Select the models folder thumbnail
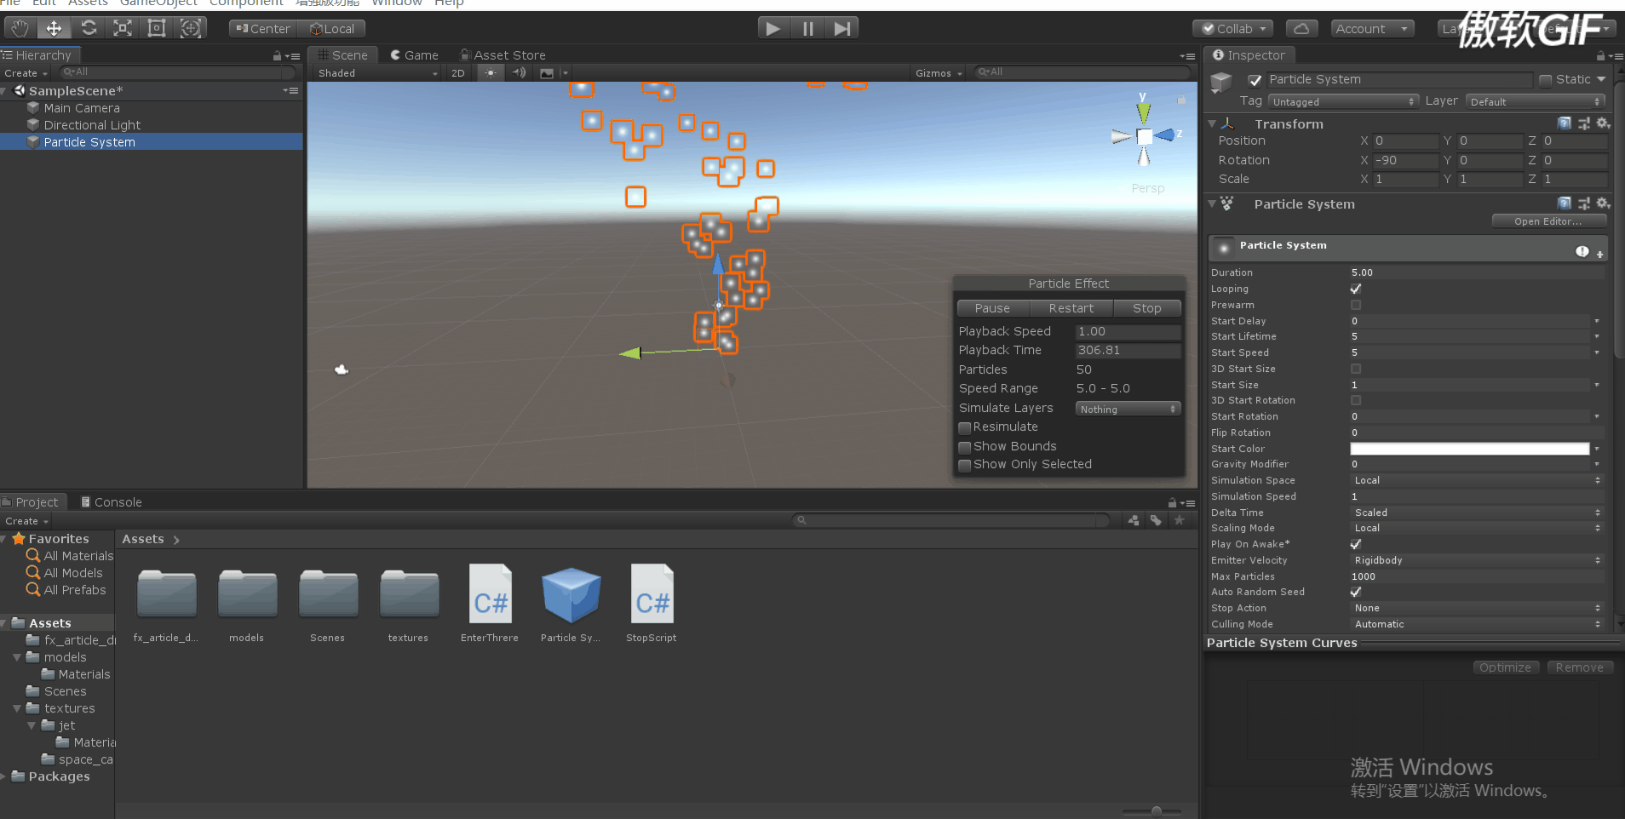 point(247,602)
